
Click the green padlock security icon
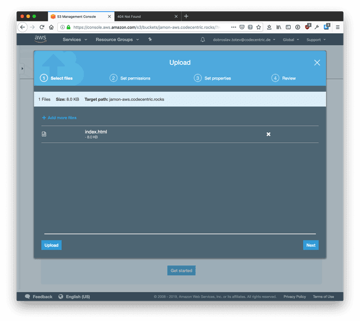click(69, 27)
